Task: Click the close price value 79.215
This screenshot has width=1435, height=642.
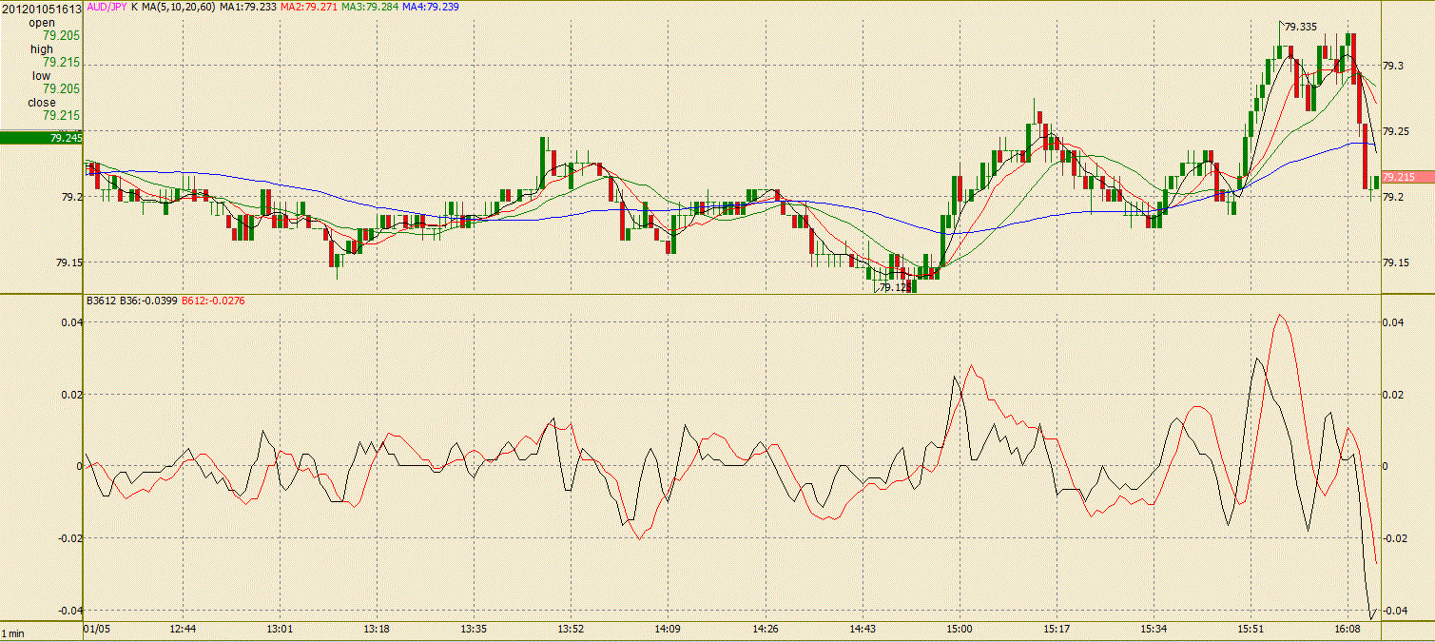Action: (61, 115)
